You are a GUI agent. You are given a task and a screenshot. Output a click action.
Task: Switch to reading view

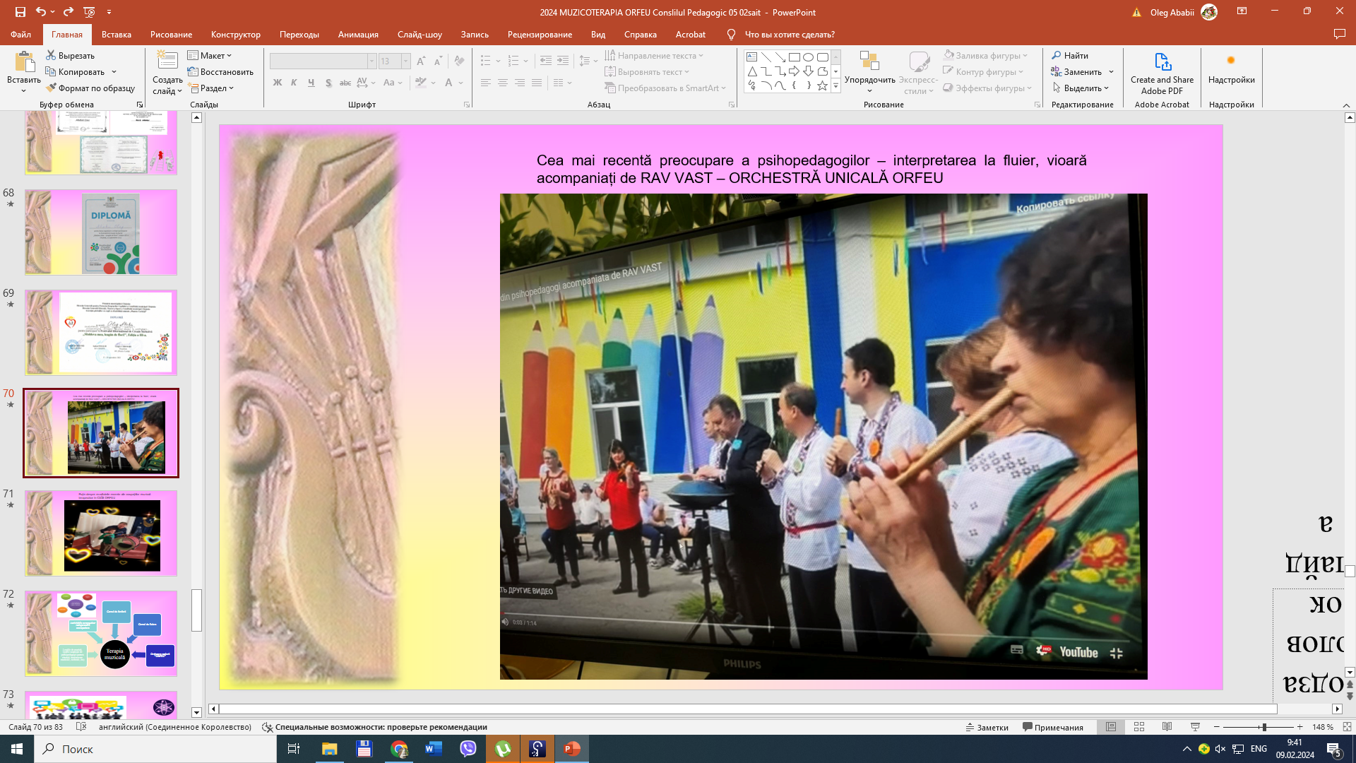click(x=1167, y=727)
